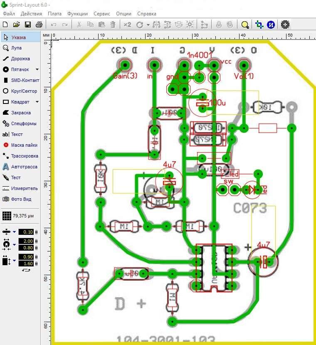
Task: Activate the Указка pointer tool
Action: coord(18,37)
